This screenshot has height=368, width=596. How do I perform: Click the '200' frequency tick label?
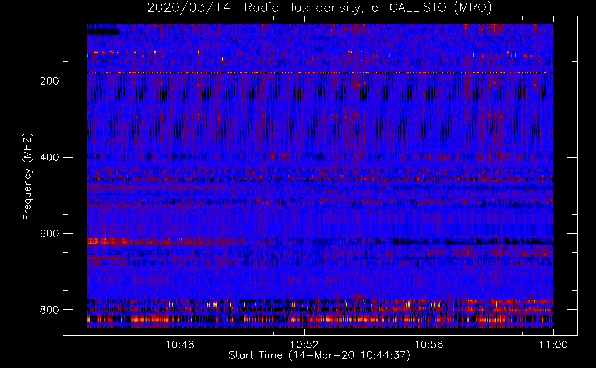(x=49, y=81)
